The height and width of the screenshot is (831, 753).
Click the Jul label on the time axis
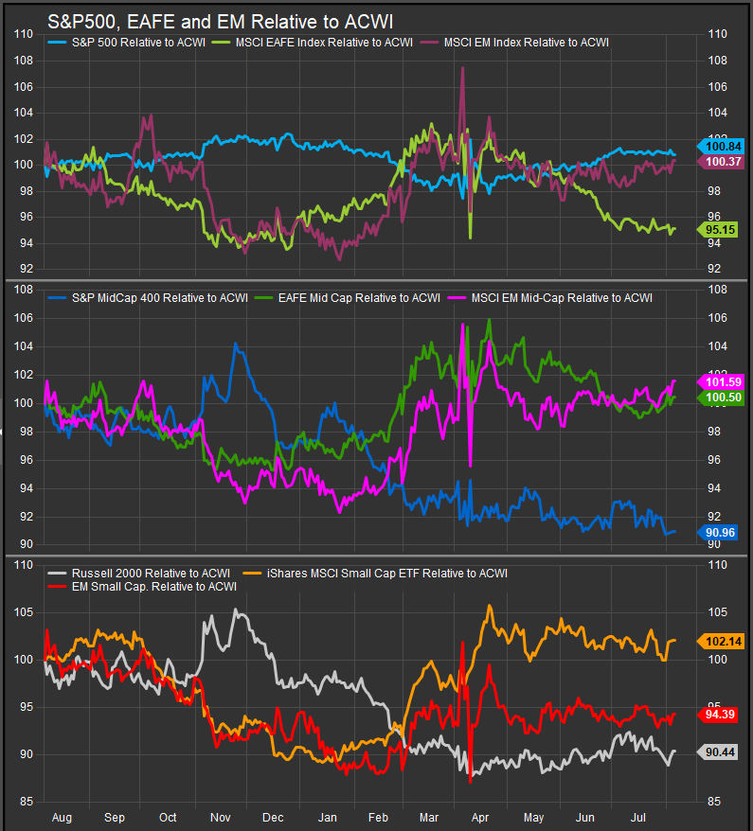coord(638,817)
